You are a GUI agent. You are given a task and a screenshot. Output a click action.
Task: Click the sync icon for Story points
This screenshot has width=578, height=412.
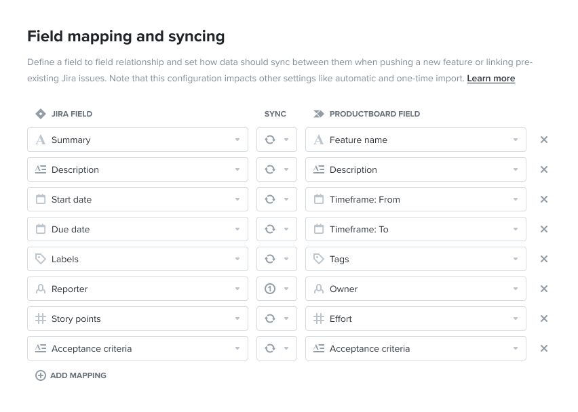tap(270, 318)
